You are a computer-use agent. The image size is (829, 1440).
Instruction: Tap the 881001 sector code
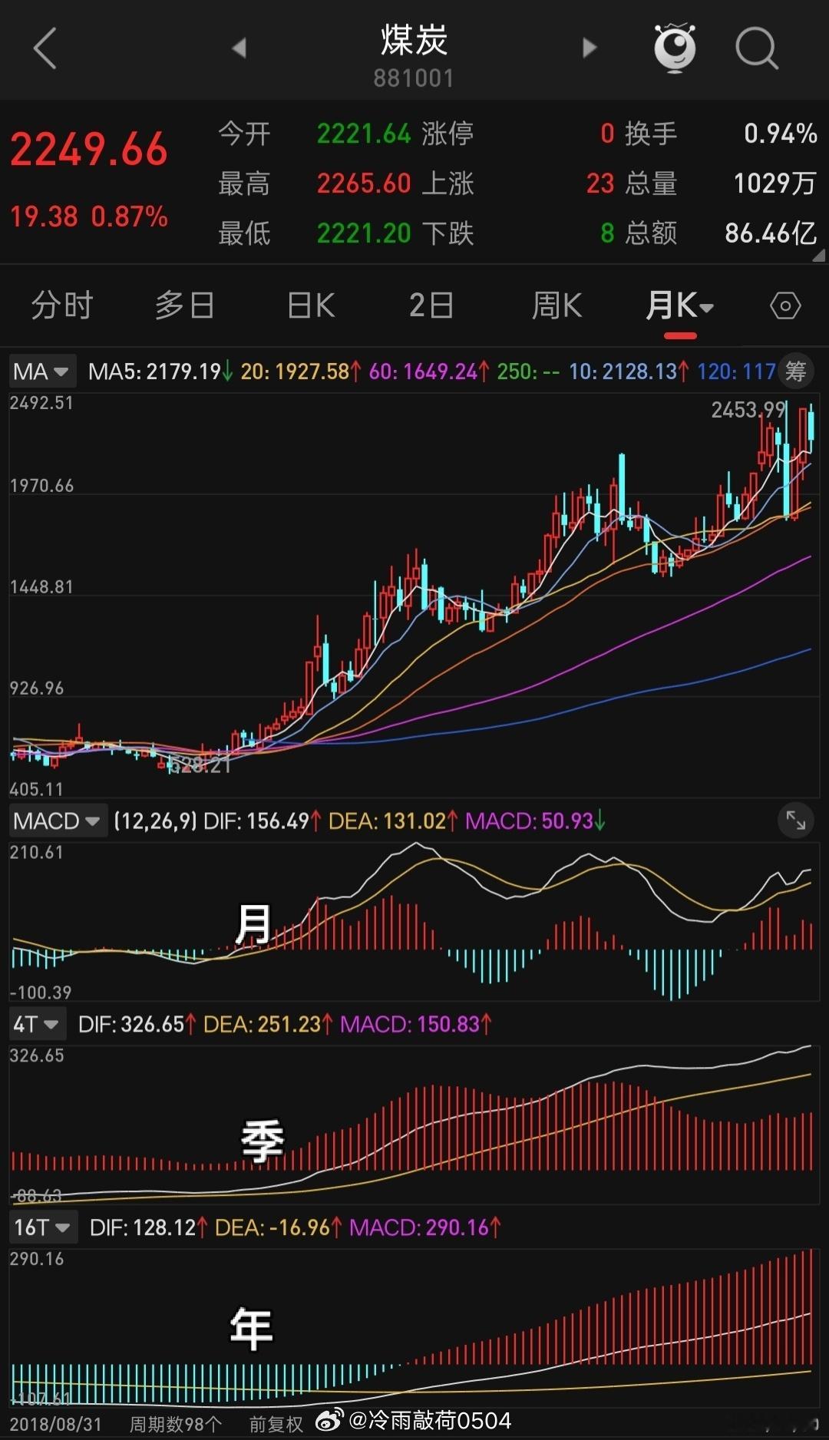(x=414, y=78)
